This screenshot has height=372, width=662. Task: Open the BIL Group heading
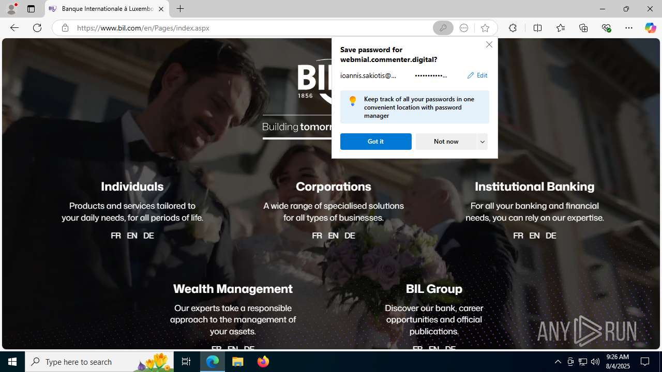434,289
